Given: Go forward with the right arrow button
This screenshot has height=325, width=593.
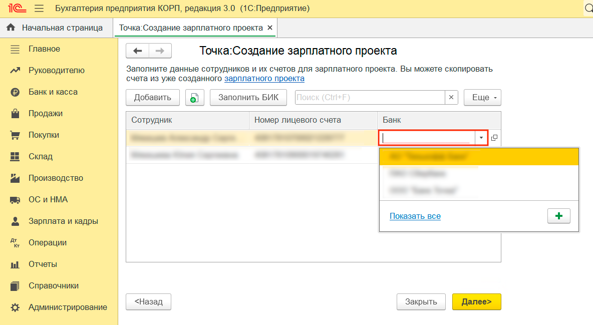Looking at the screenshot, I should [x=160, y=51].
